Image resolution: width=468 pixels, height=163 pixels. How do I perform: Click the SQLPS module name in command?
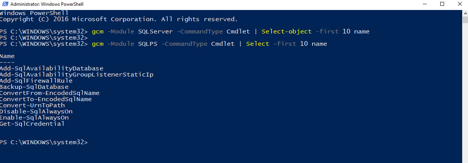pyautogui.click(x=148, y=44)
